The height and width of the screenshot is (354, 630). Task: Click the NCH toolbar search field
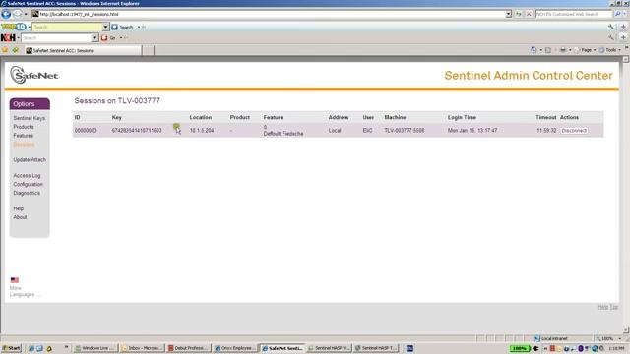(x=56, y=37)
